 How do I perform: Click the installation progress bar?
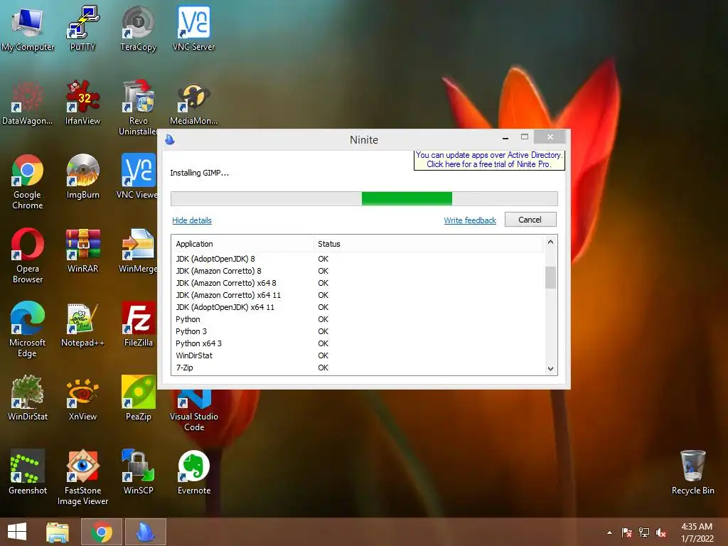364,198
